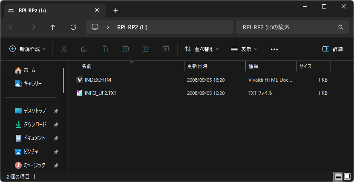Click the Paste clipboard icon
This screenshot has height=182, width=354.
click(104, 49)
